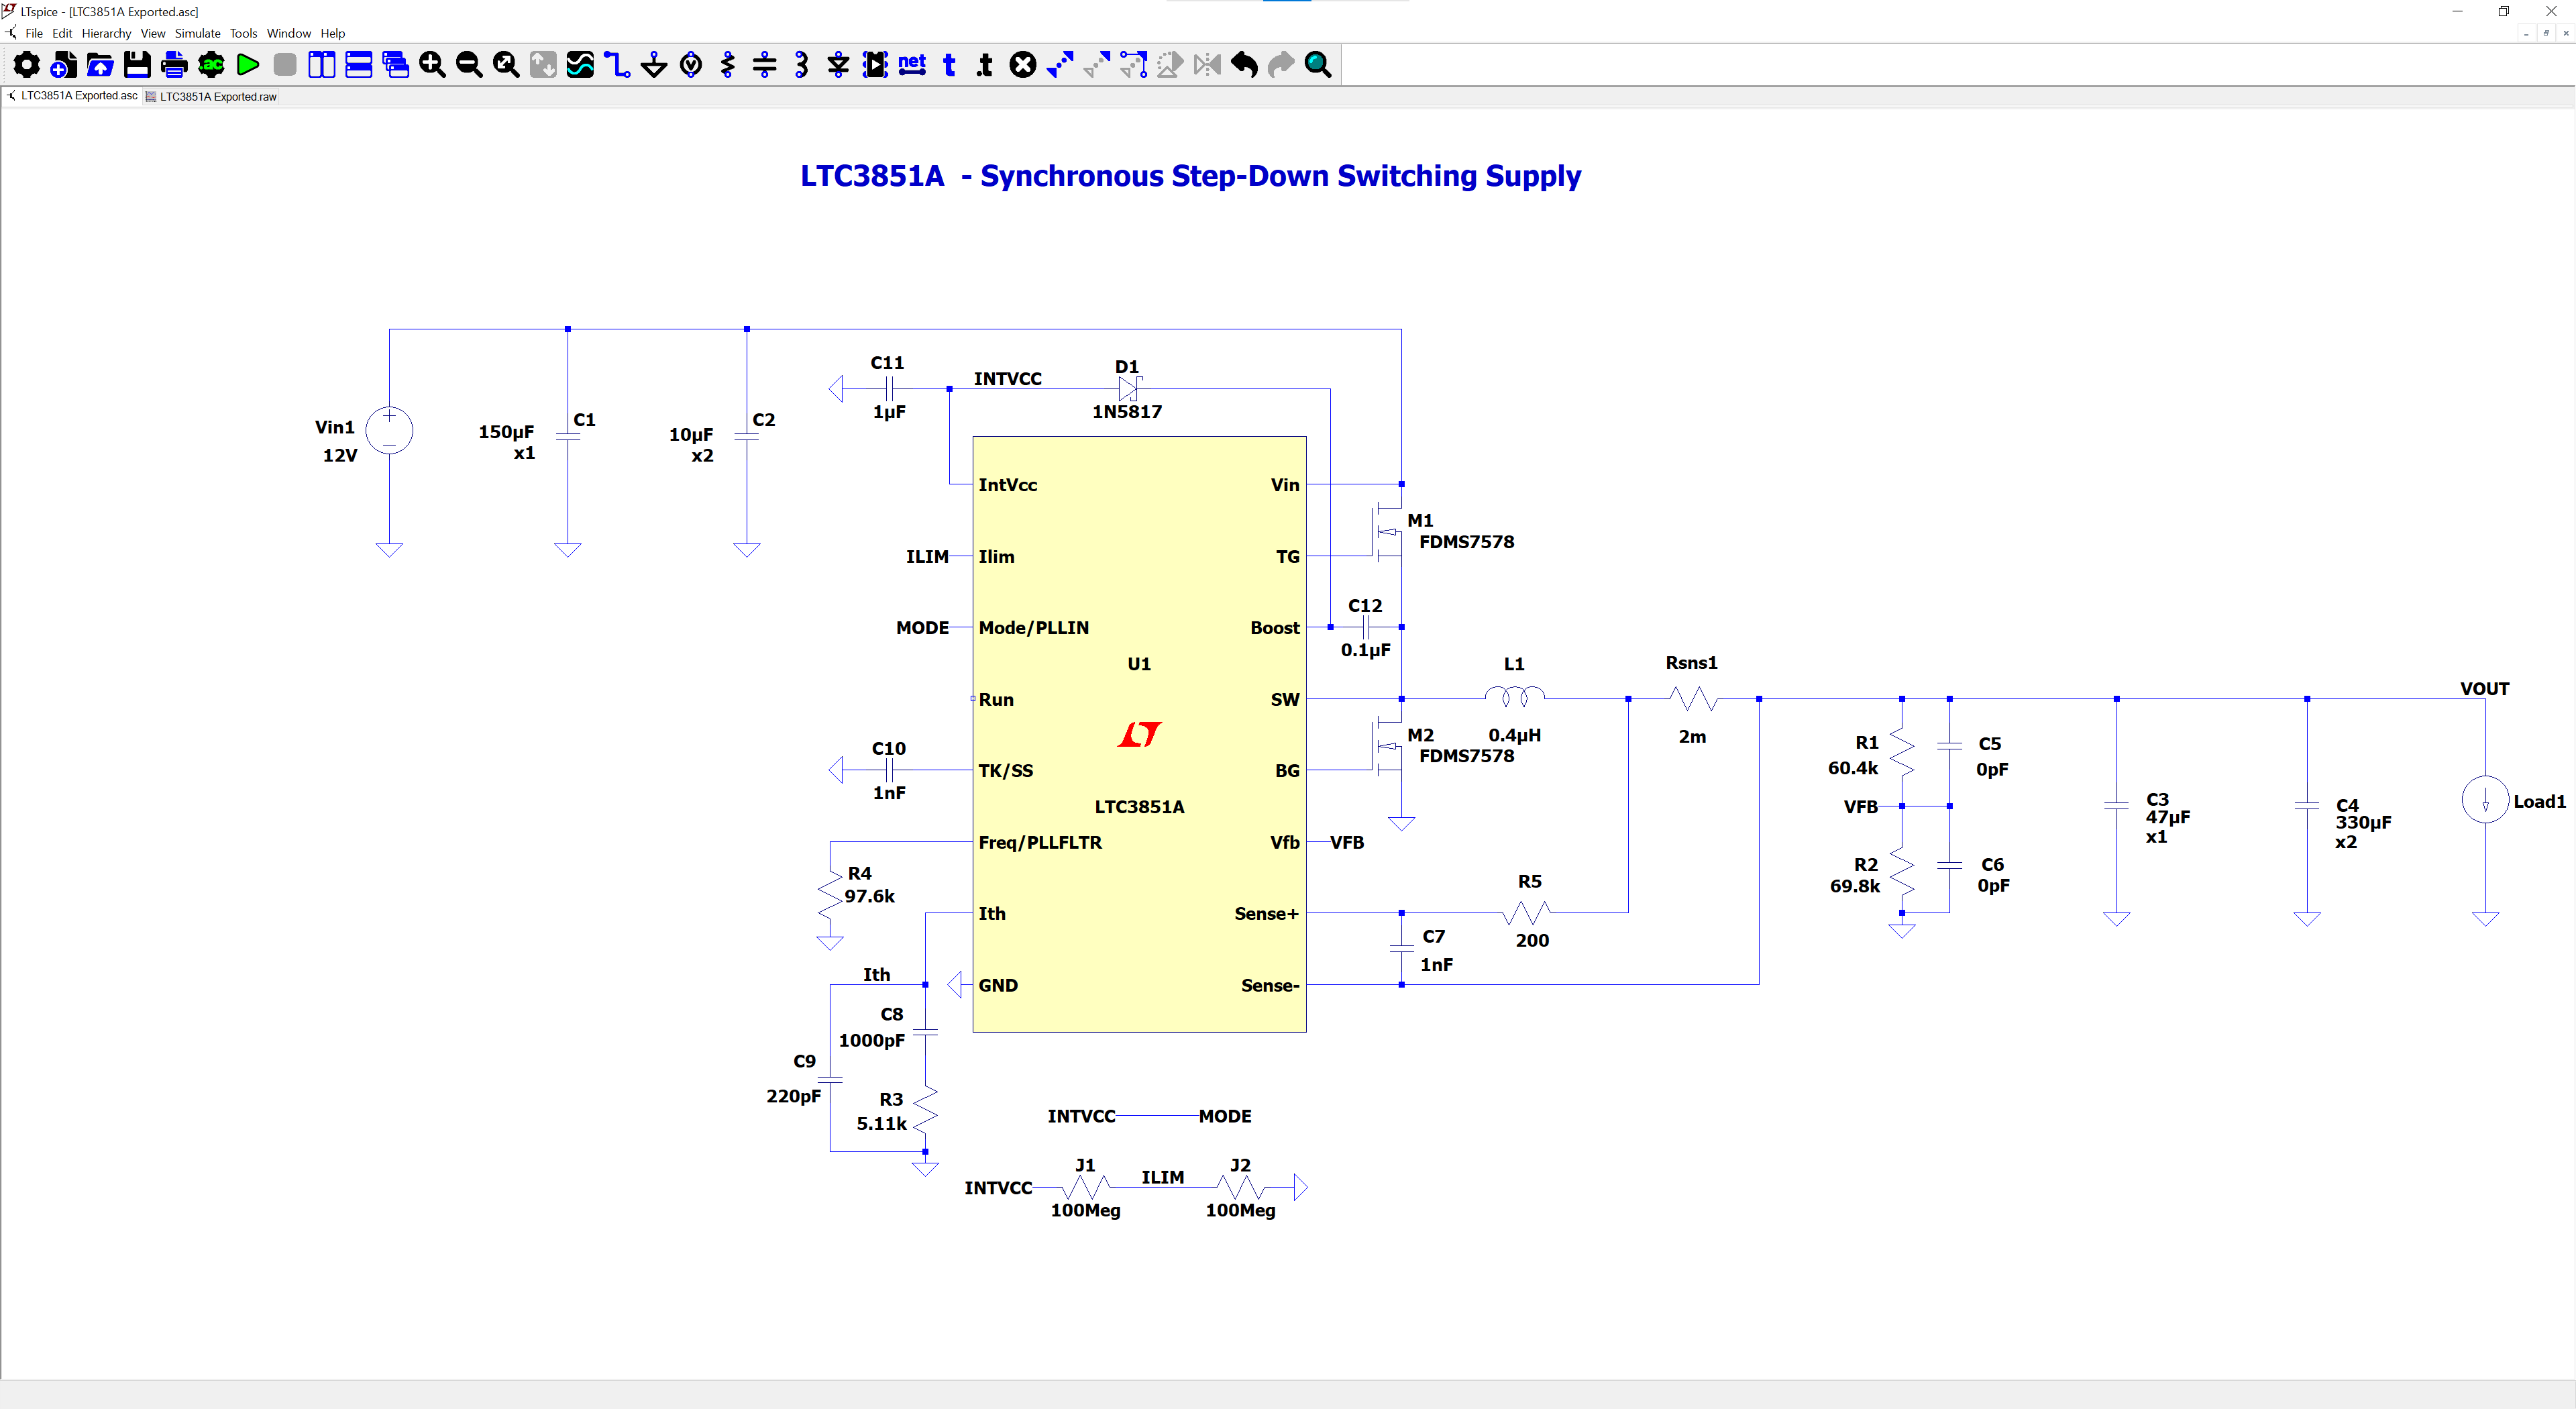Click the LTC3851A U1 chip symbol
Viewport: 2576px width, 1409px height.
1138,733
